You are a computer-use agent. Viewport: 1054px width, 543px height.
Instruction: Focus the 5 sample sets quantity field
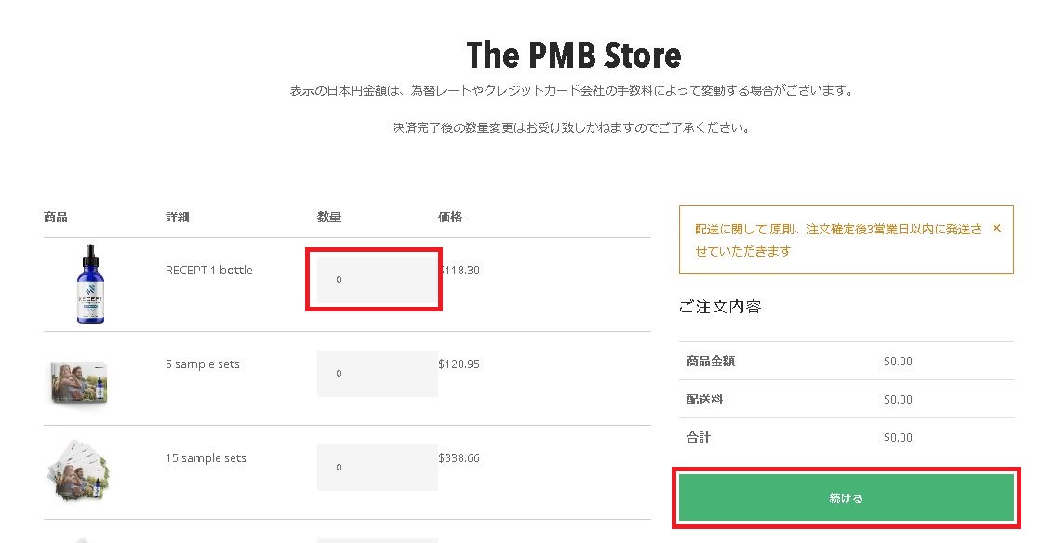pos(376,373)
